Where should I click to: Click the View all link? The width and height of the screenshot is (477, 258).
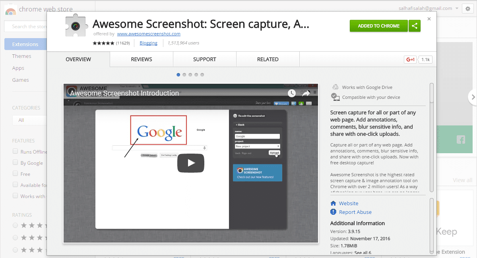(x=462, y=180)
